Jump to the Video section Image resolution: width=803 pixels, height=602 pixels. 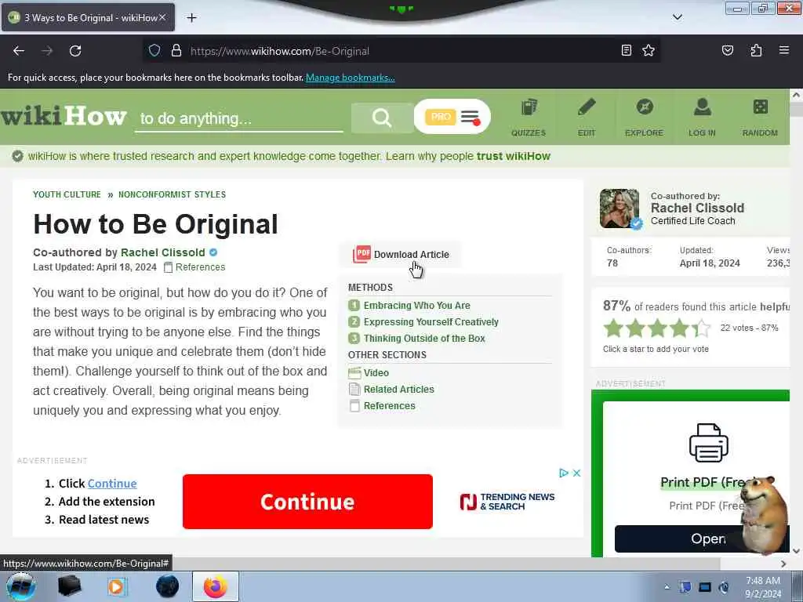pos(376,373)
